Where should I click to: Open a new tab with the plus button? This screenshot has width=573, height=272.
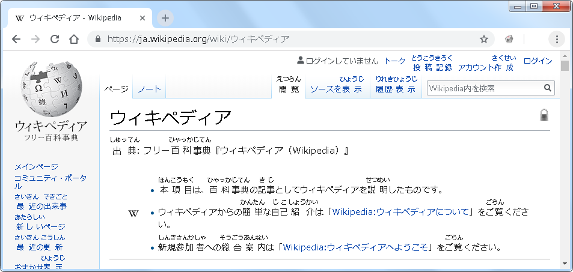point(165,18)
